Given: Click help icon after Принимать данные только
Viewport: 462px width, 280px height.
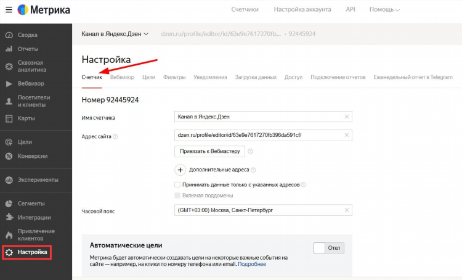Looking at the screenshot, I should [304, 184].
